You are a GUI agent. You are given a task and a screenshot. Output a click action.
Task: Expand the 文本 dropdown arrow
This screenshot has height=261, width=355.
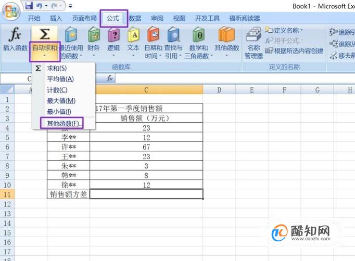coord(133,56)
